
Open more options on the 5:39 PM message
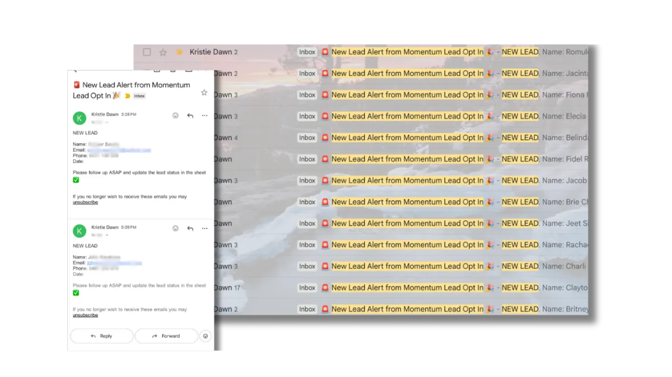204,228
